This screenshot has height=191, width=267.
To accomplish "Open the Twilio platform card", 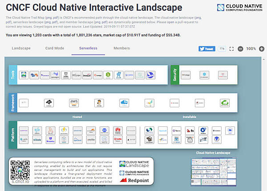I will click(118, 140).
